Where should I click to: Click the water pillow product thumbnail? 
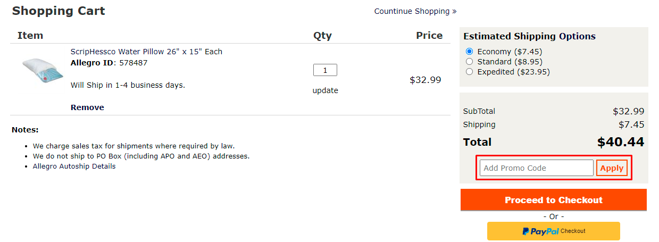(x=43, y=71)
